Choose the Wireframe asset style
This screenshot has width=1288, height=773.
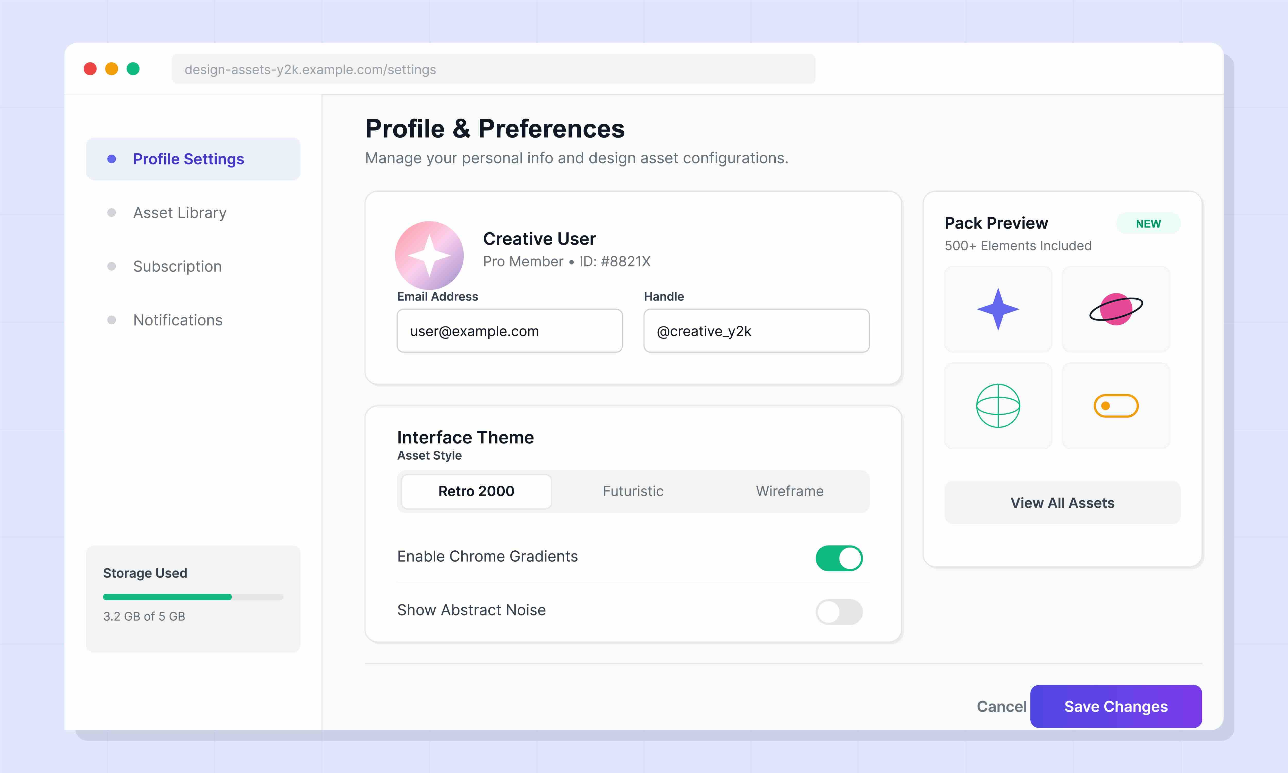point(790,491)
